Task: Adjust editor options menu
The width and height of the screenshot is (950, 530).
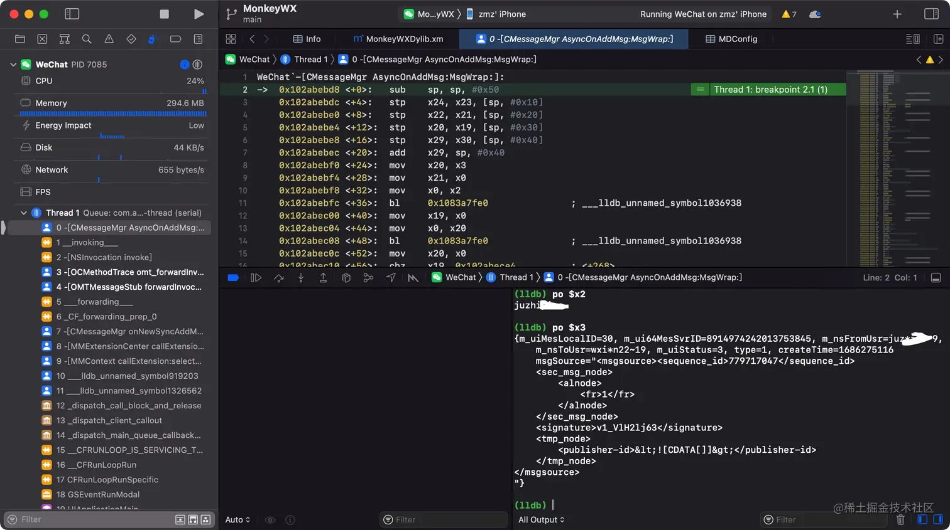Action: (912, 39)
